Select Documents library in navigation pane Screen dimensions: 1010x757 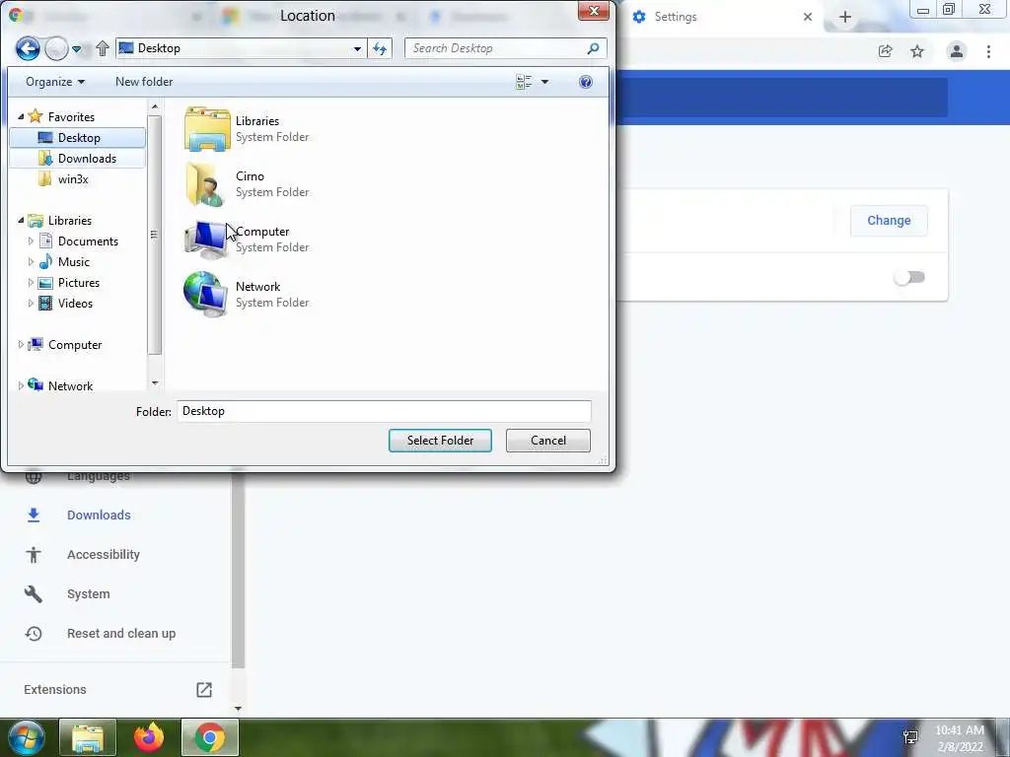click(x=88, y=241)
